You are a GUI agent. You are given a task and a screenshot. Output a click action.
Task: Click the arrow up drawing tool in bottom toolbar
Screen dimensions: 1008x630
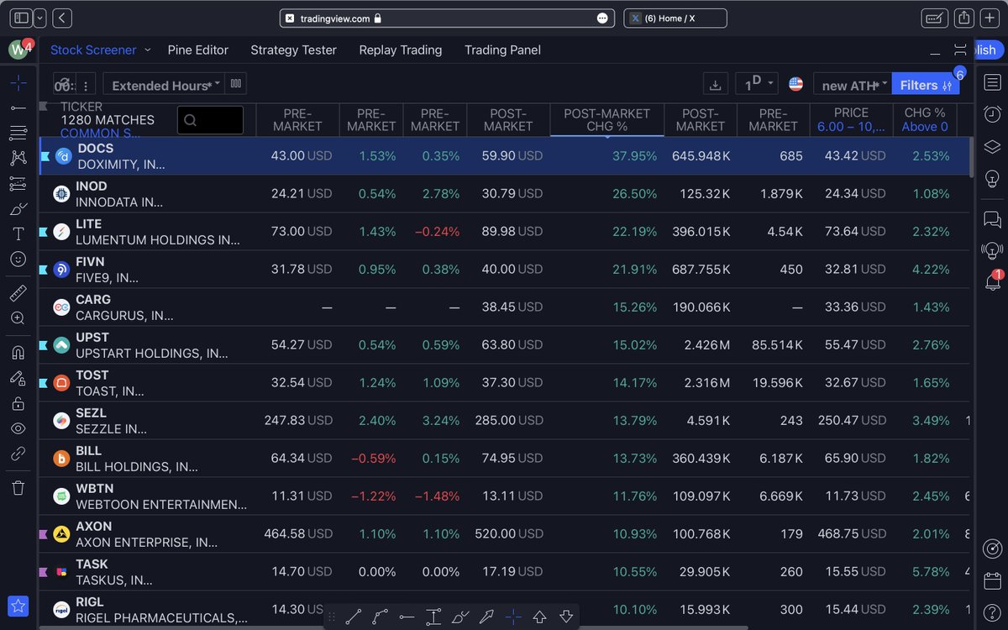pos(539,617)
